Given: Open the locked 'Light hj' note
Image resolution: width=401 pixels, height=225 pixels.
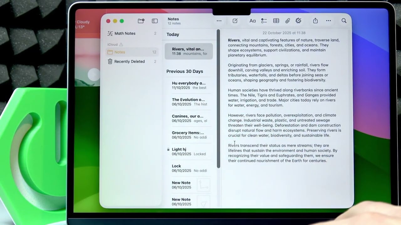Looking at the screenshot, I should coord(189,152).
